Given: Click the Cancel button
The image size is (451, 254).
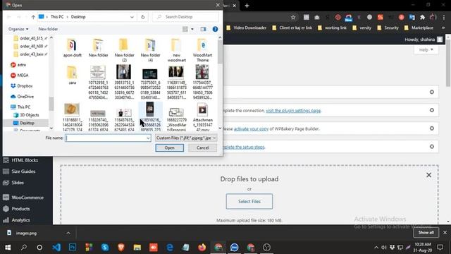Looking at the screenshot, I should click(202, 147).
